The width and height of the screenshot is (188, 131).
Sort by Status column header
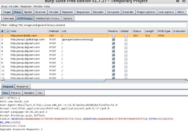[138, 31]
